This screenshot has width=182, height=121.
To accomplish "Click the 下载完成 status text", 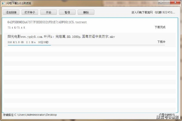I will 160,27.
